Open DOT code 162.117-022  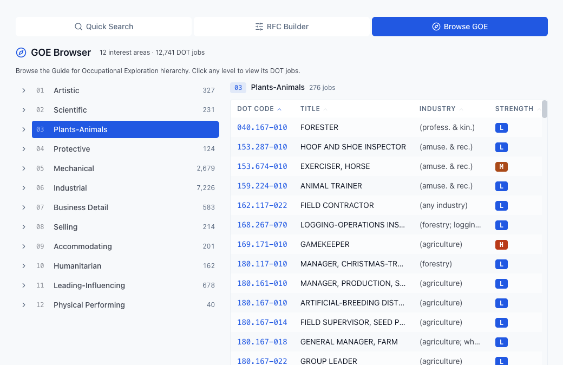tap(262, 205)
